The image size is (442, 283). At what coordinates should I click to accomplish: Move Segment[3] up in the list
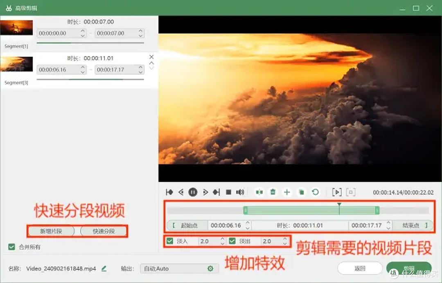(151, 63)
